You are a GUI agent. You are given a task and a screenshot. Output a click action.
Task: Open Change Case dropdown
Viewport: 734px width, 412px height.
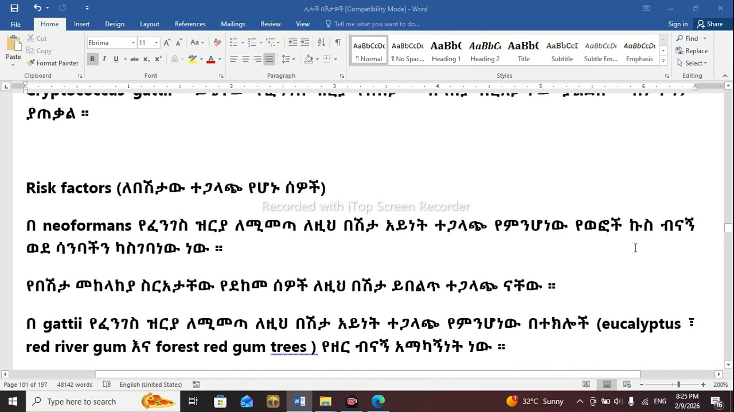[197, 43]
